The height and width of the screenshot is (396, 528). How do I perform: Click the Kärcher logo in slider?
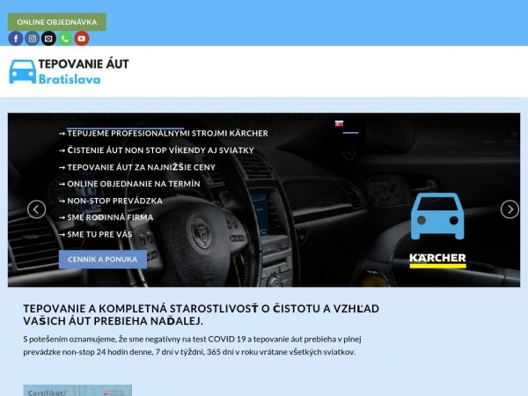point(437,260)
